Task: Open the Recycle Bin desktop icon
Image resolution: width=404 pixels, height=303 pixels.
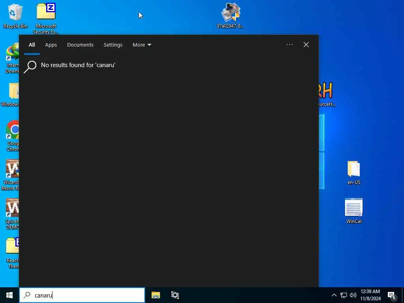Action: (15, 16)
